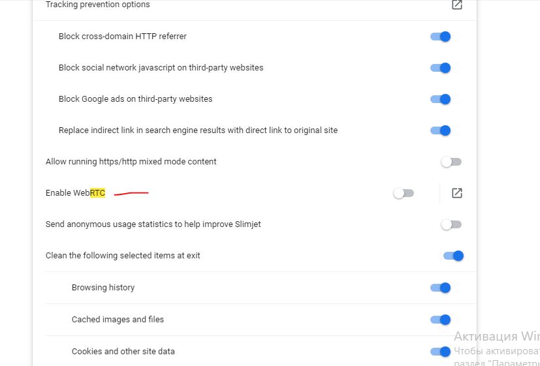Toggle Clean selected items at exit
Image resolution: width=540 pixels, height=366 pixels.
point(453,256)
